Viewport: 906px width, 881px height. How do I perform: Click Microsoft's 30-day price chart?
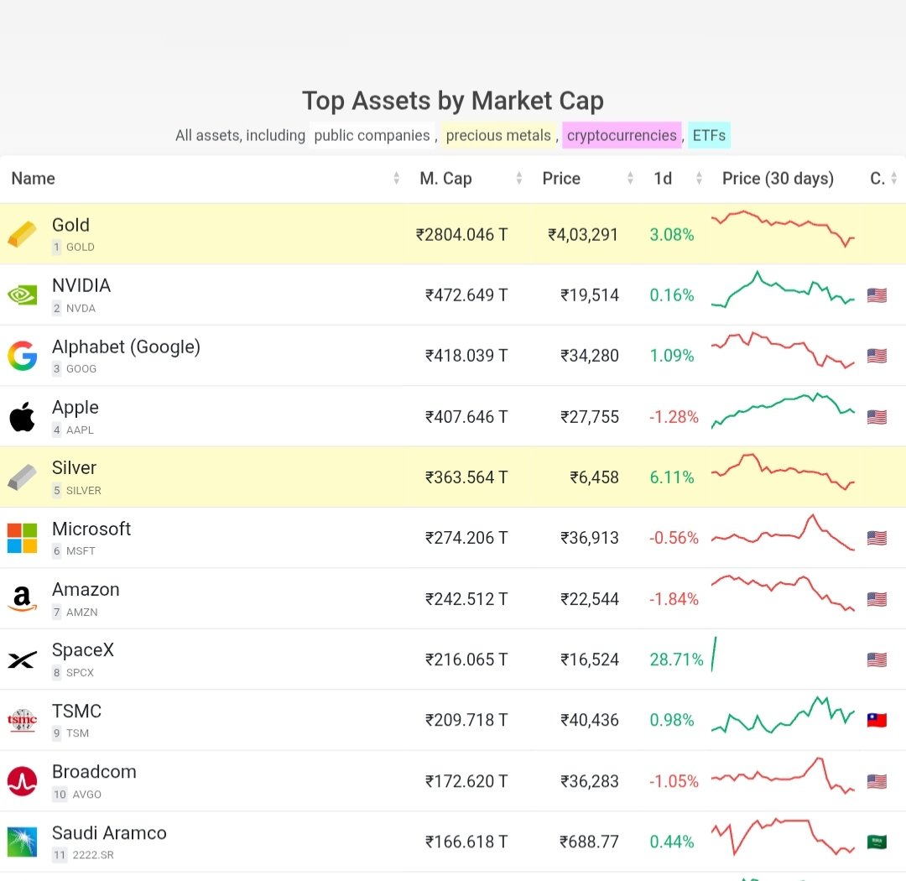point(783,533)
